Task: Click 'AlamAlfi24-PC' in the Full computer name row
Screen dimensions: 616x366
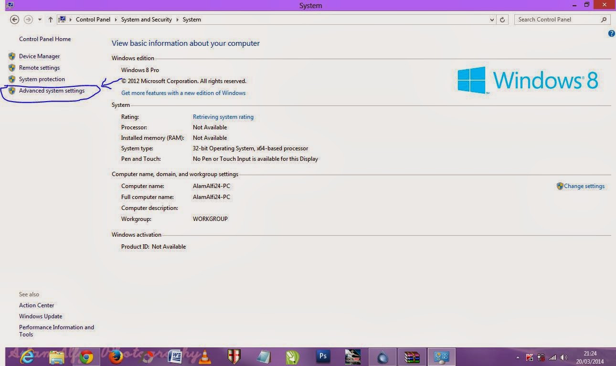Action: pos(212,197)
